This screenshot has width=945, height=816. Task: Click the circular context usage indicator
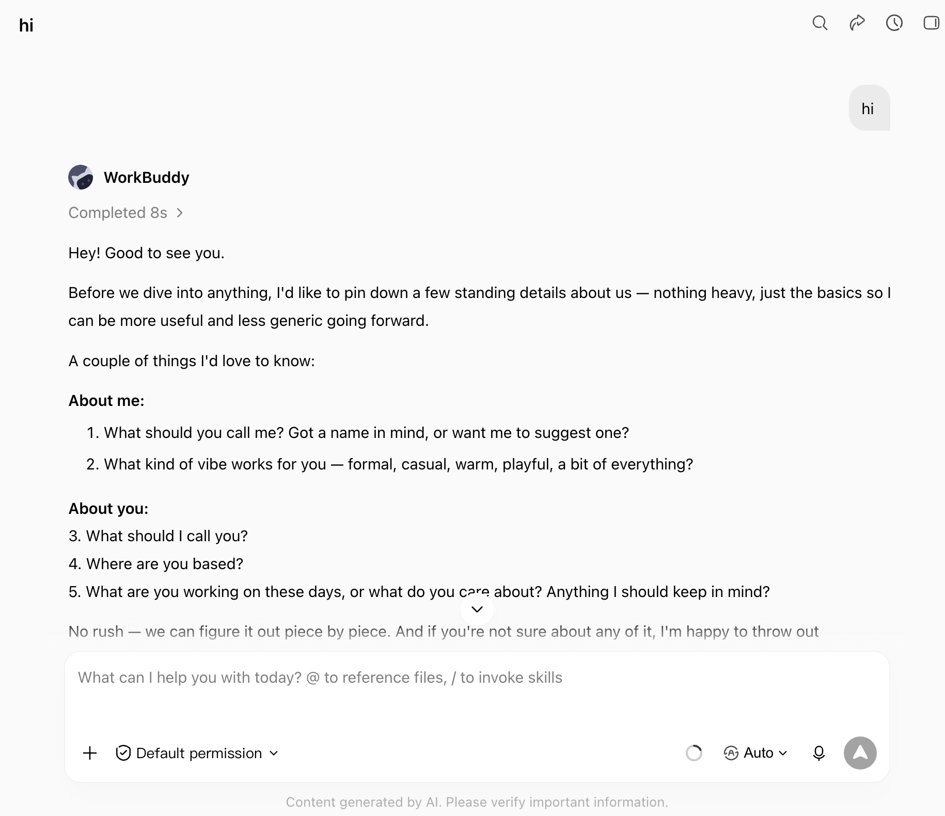[694, 753]
